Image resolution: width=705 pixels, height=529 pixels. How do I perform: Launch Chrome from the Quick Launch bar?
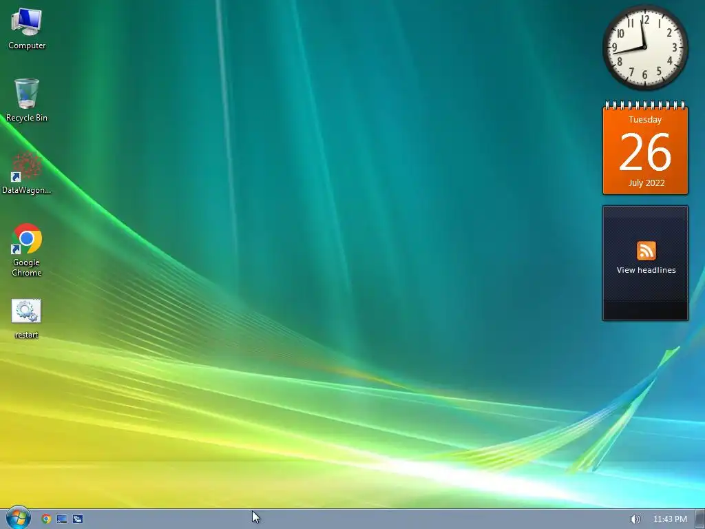(x=46, y=519)
